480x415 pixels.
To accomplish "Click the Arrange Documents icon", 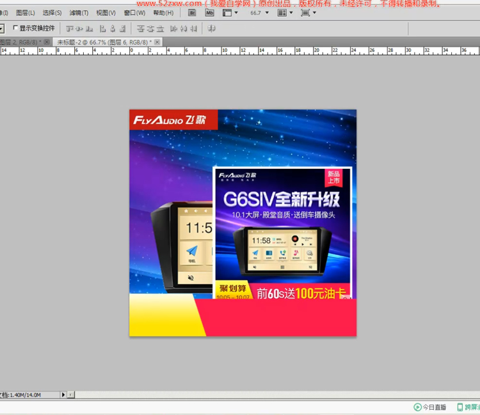I will click(x=282, y=13).
